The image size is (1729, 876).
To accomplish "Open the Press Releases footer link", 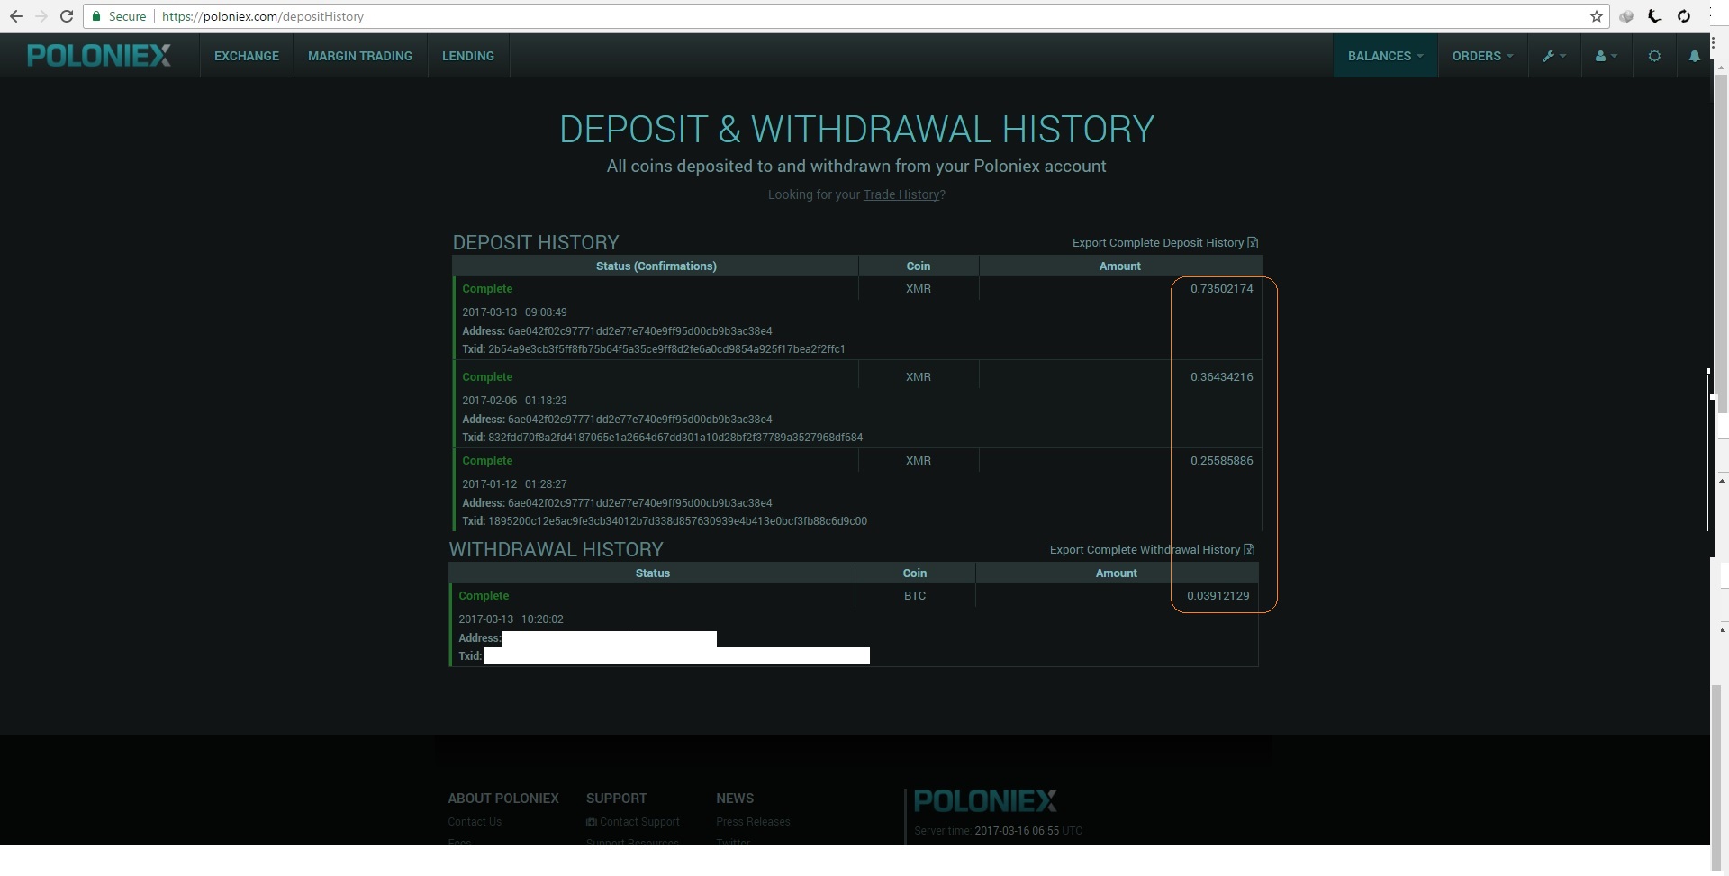I will [x=753, y=822].
